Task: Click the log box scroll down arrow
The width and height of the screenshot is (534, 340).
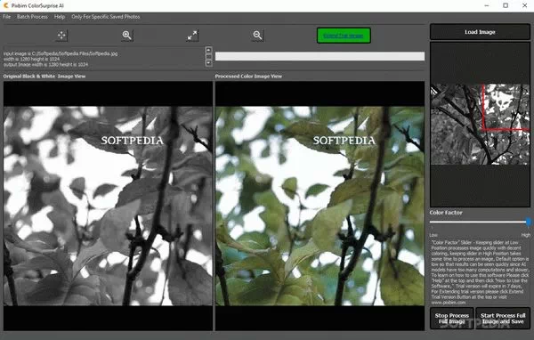Action: coord(209,62)
